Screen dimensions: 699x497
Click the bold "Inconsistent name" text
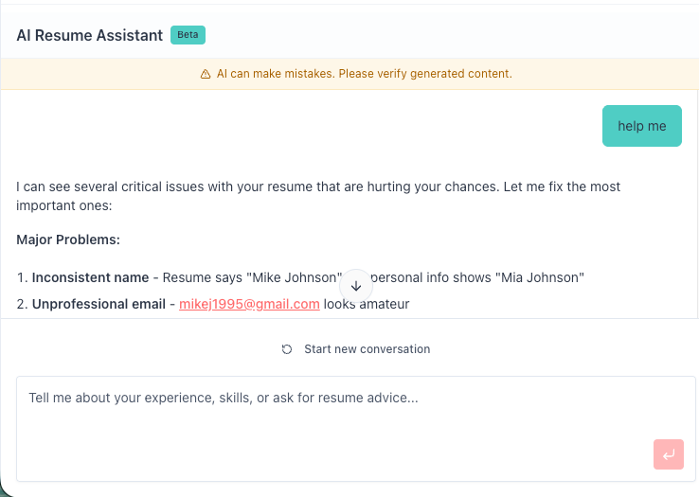tap(90, 277)
